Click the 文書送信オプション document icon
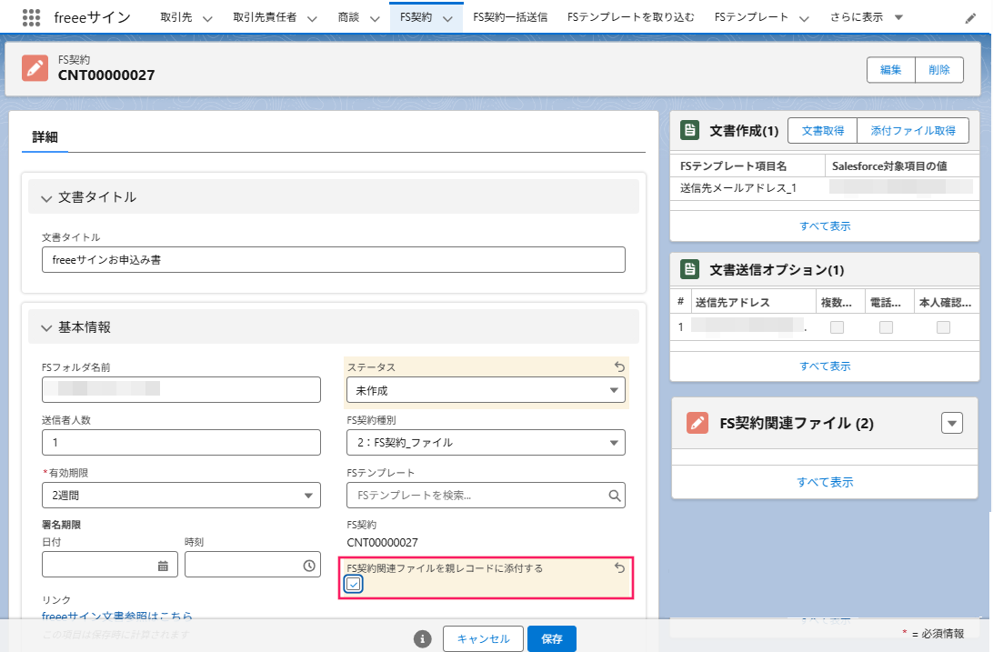The image size is (993, 652). click(689, 269)
